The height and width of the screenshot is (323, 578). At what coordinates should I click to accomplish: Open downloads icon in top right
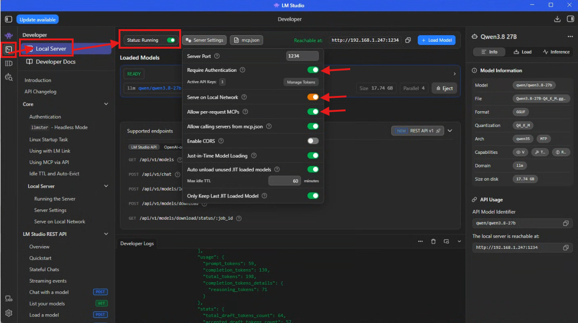pyautogui.click(x=557, y=19)
